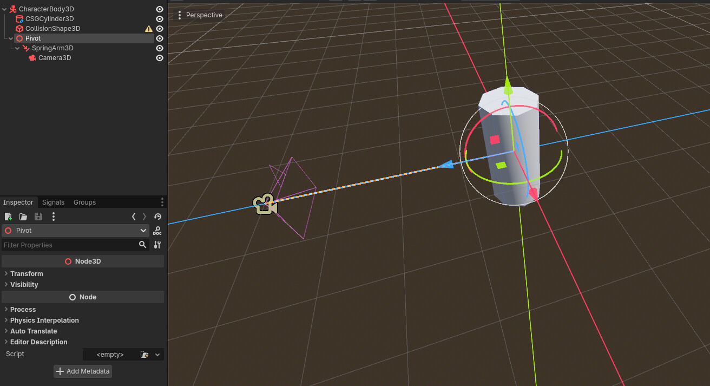The image size is (710, 386).
Task: Collapse the SpringArm3D tree node
Action: tap(17, 48)
